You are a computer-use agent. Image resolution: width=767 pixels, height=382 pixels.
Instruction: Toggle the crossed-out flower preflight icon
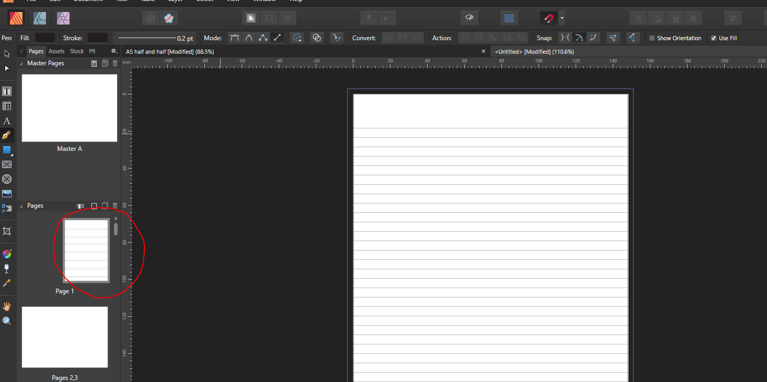pos(169,18)
